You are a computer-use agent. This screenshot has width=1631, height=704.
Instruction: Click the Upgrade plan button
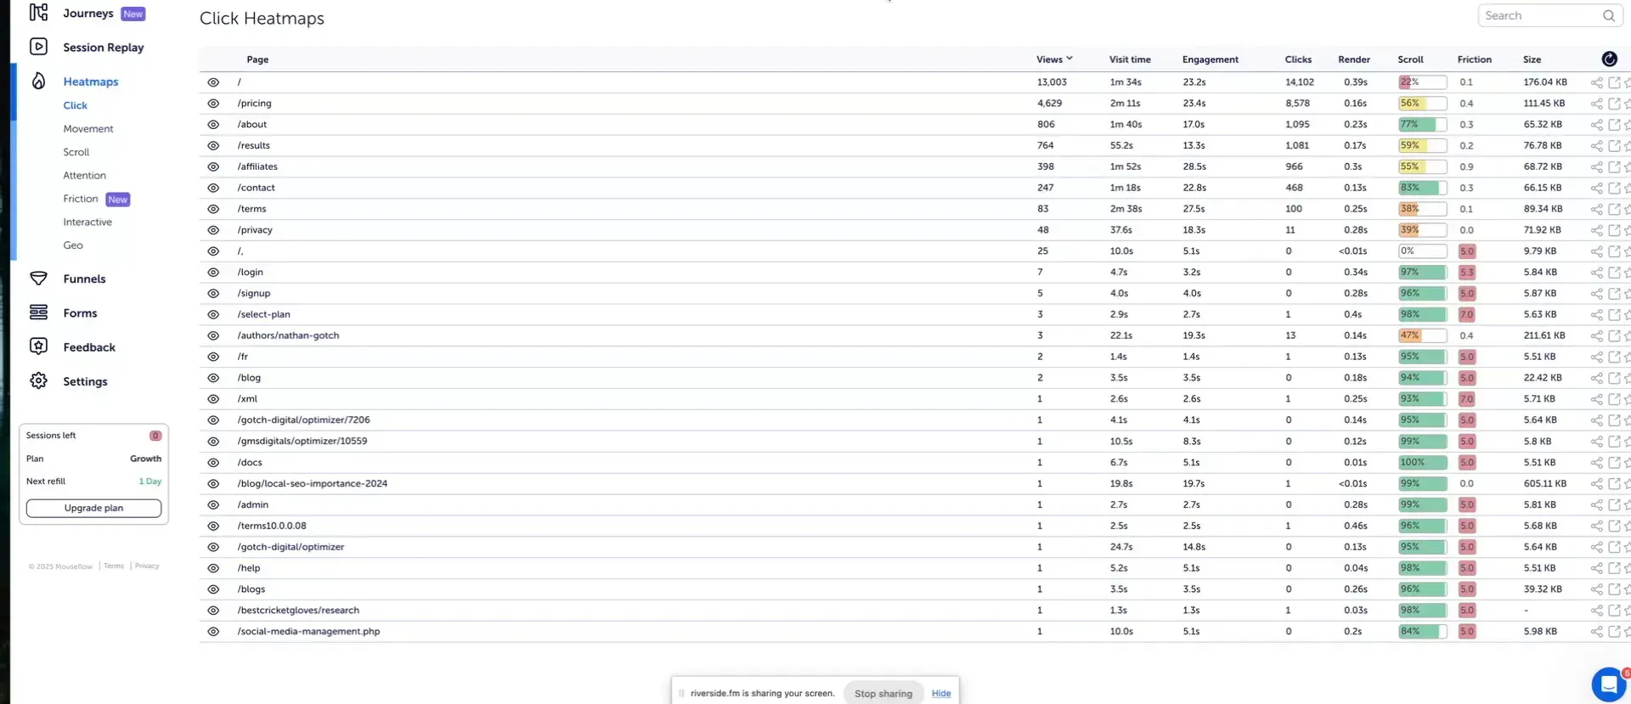click(x=93, y=508)
